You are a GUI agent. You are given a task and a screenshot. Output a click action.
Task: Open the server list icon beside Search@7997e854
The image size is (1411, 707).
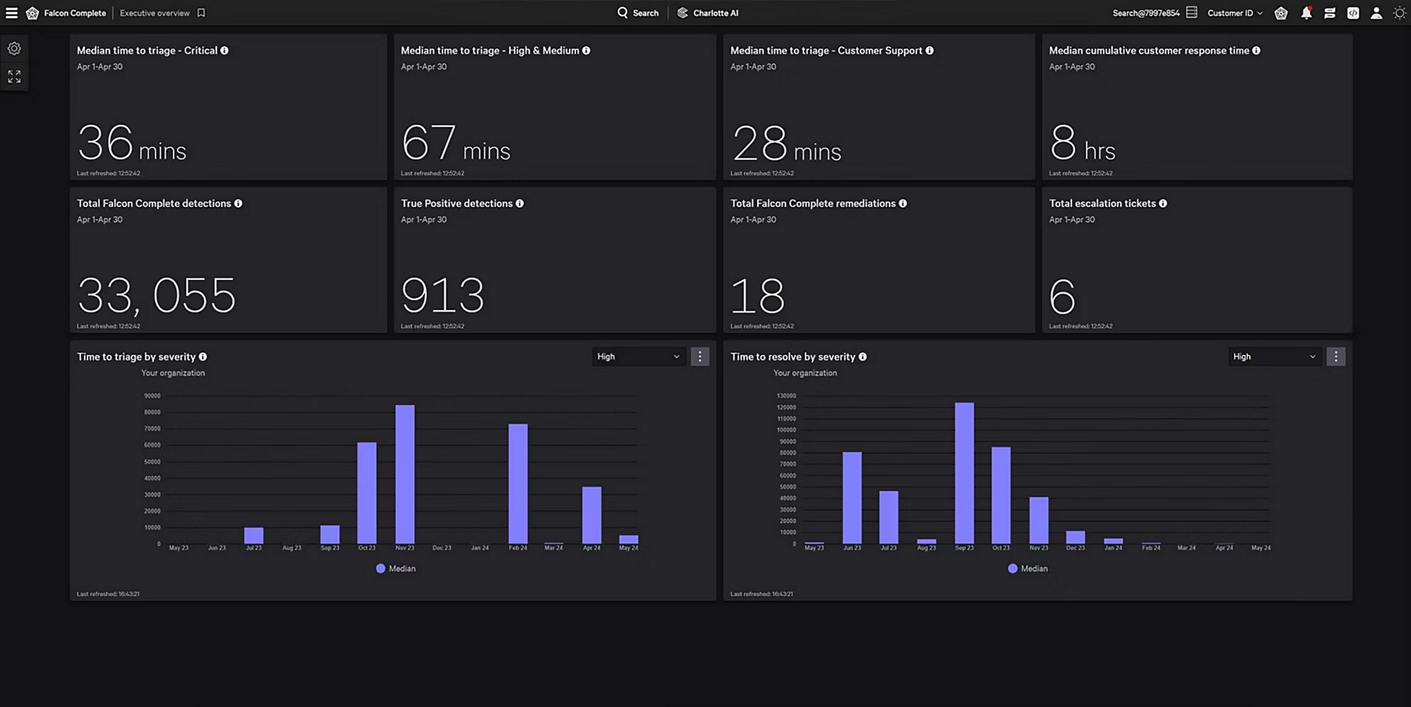[1191, 13]
